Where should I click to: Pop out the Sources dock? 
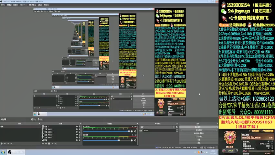click(x=81, y=124)
